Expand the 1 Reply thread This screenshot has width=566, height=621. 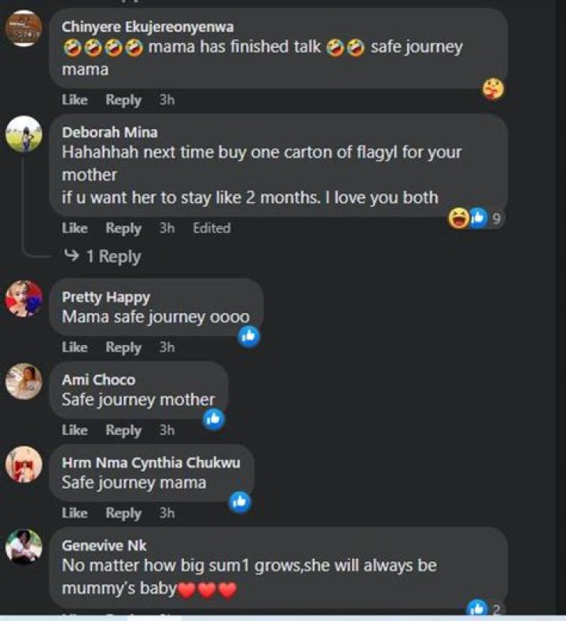click(101, 256)
